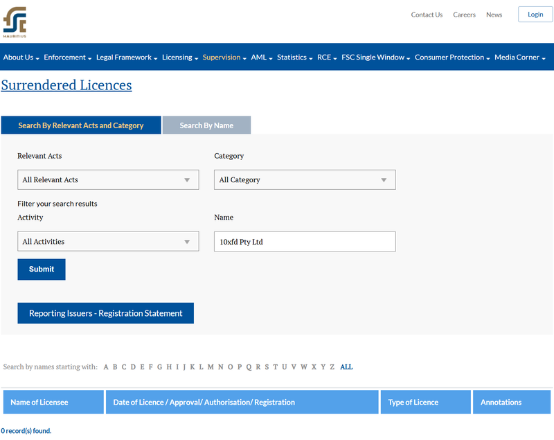Filter names starting with N

coord(220,367)
